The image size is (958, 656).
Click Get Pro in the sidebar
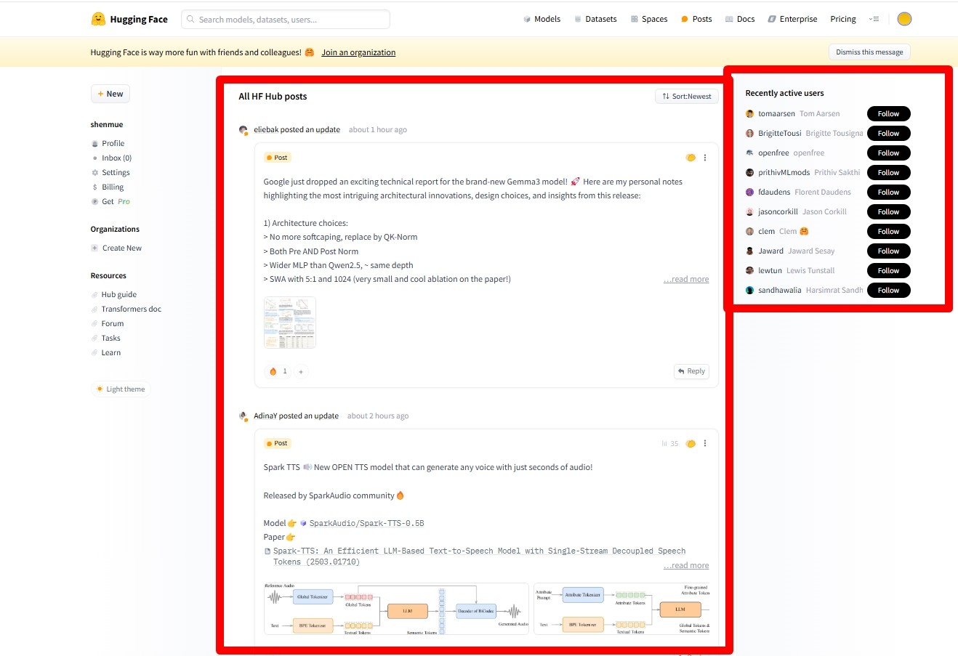(x=110, y=202)
